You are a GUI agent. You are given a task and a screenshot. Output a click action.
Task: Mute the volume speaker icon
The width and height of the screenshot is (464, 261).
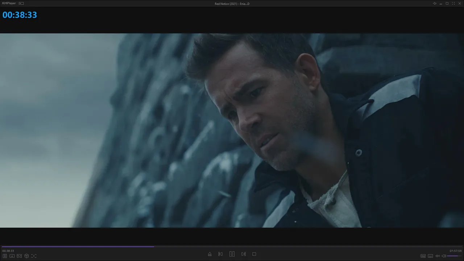point(444,256)
